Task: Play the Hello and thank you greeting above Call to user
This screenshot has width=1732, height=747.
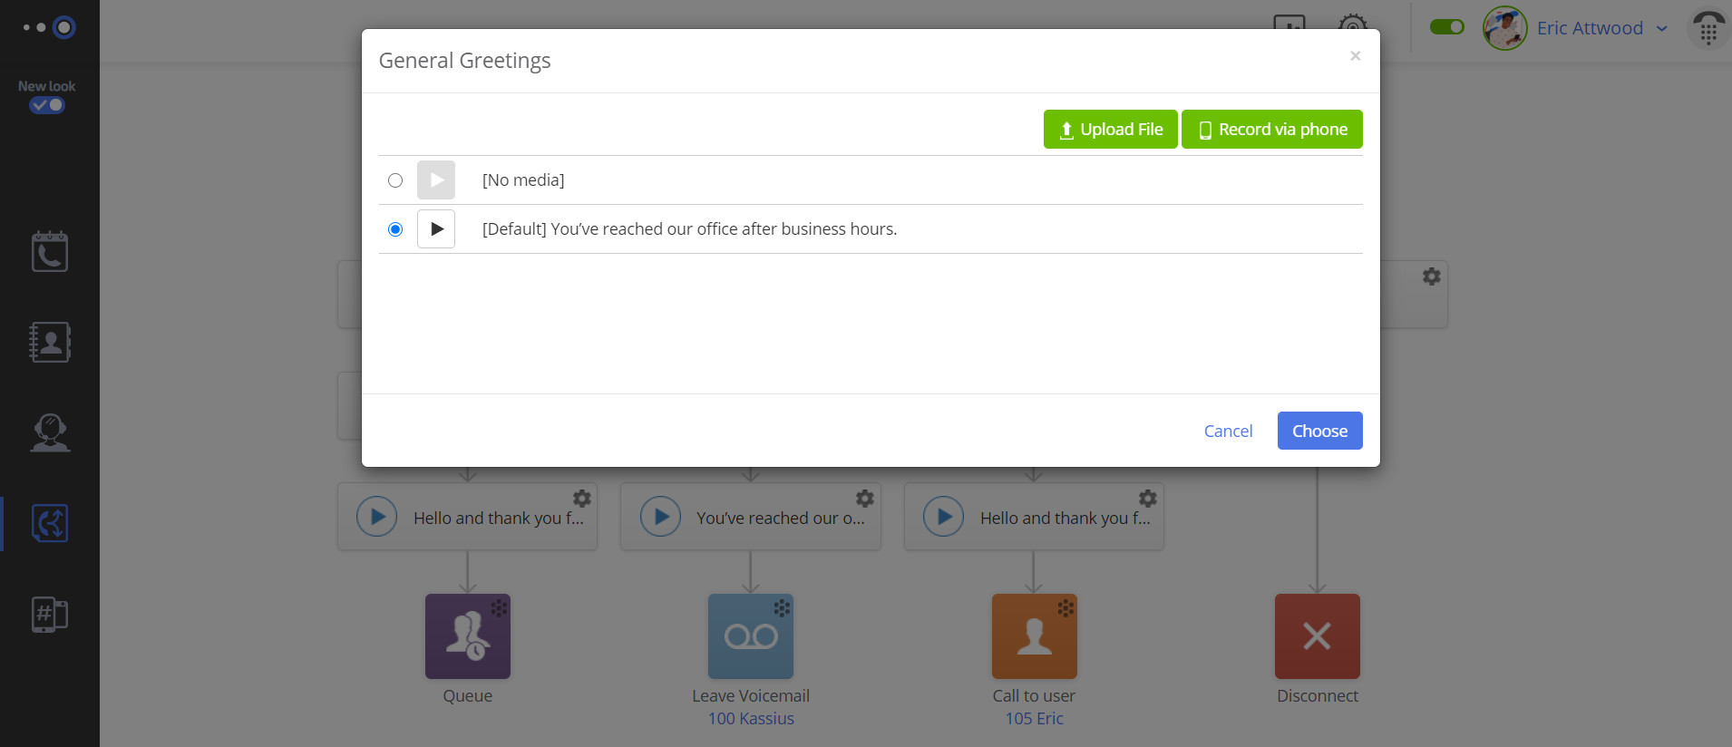Action: pos(943,517)
